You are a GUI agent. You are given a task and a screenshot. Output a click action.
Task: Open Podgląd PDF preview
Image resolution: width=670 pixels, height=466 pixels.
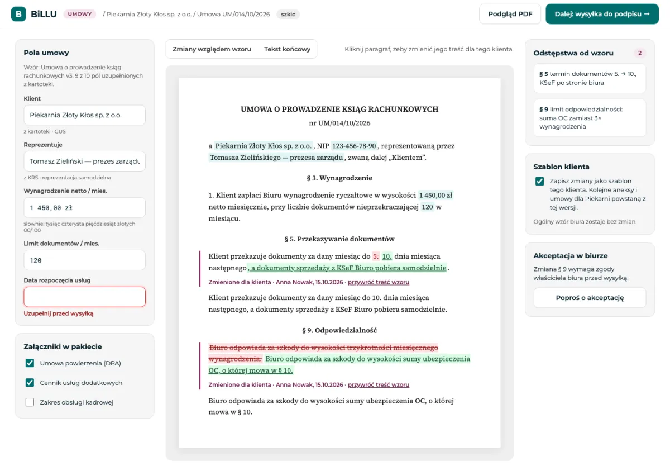tap(510, 14)
